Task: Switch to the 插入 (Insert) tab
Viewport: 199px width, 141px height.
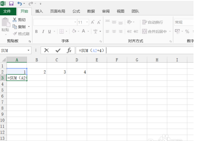Action: click(39, 11)
